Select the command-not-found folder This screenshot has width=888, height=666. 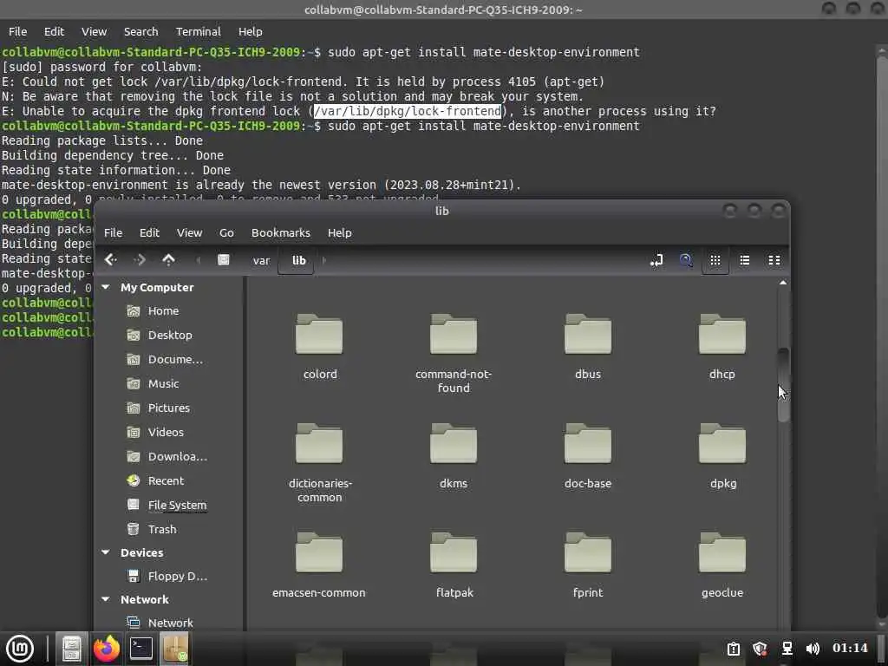point(454,354)
